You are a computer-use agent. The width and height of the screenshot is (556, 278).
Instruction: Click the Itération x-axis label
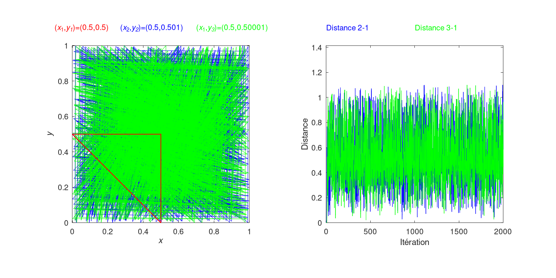(x=414, y=243)
